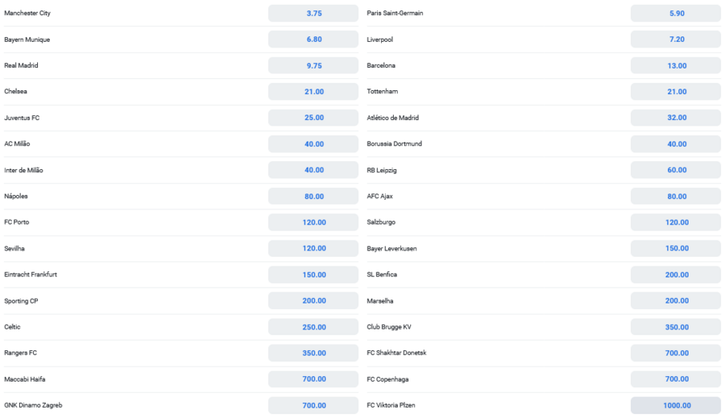Click Paris Saint-Germain 5.90 odds button
Image resolution: width=725 pixels, height=418 pixels.
coord(676,13)
